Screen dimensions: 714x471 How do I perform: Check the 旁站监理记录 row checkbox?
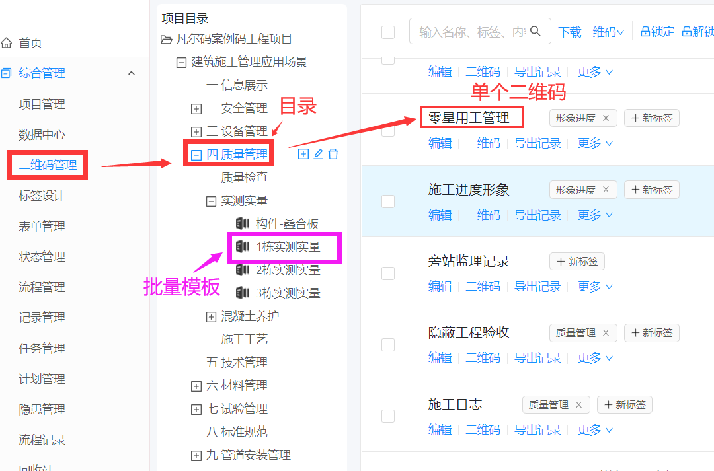pos(388,273)
